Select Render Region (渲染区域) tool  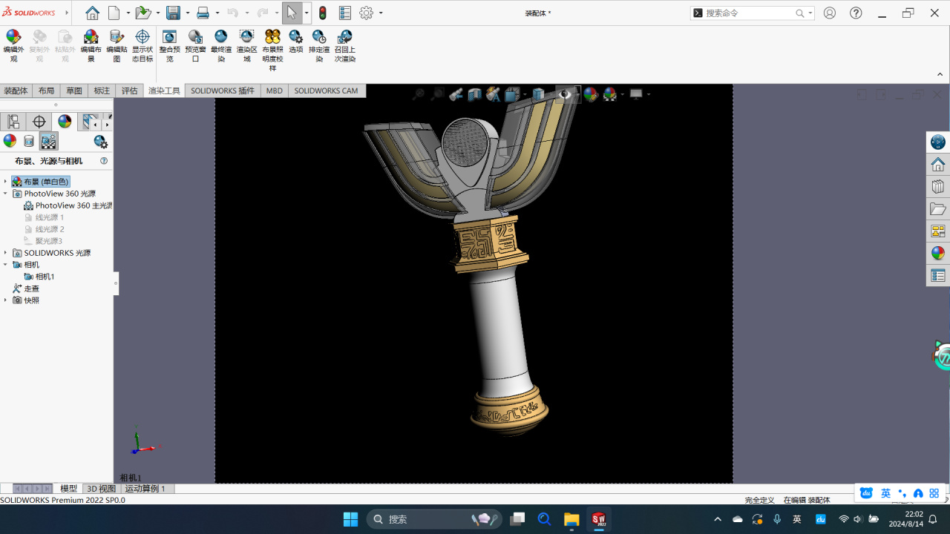pos(247,45)
